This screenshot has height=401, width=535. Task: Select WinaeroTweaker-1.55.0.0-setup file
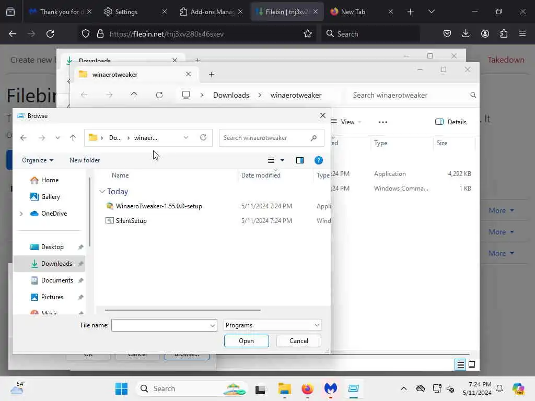coord(159,206)
